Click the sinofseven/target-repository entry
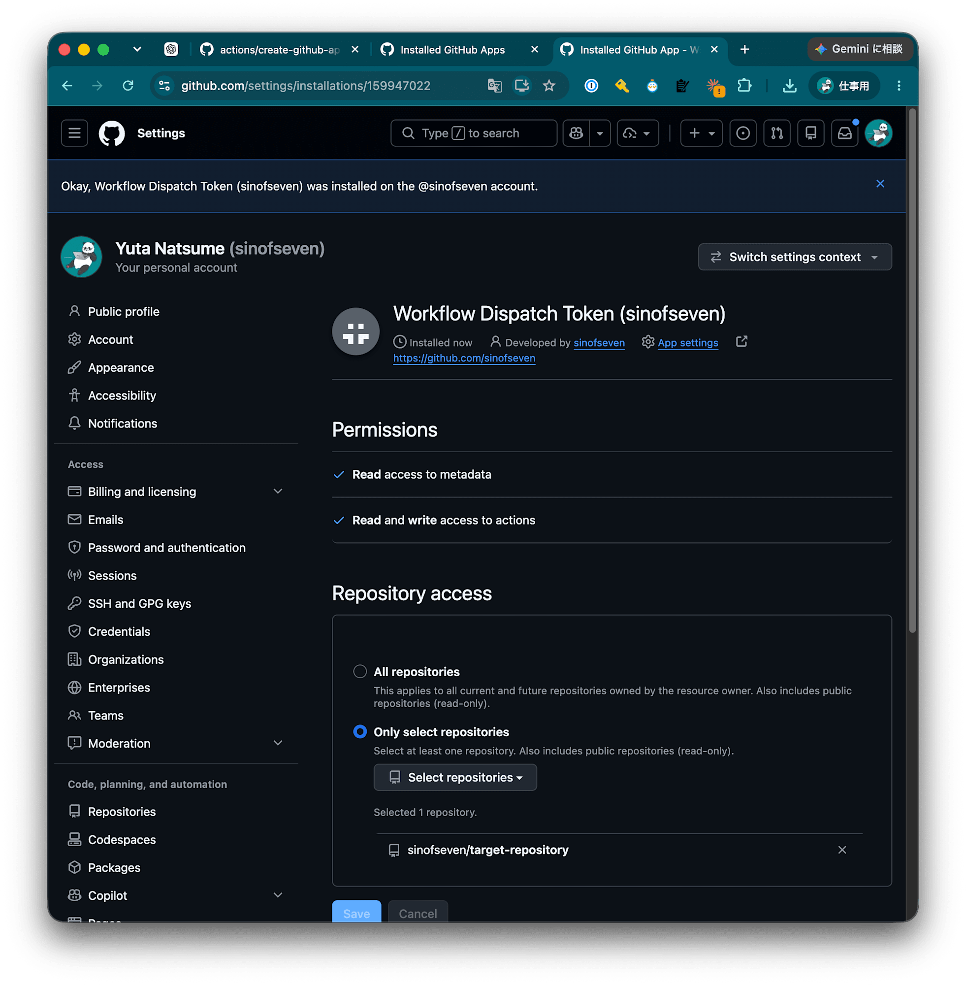 click(487, 849)
